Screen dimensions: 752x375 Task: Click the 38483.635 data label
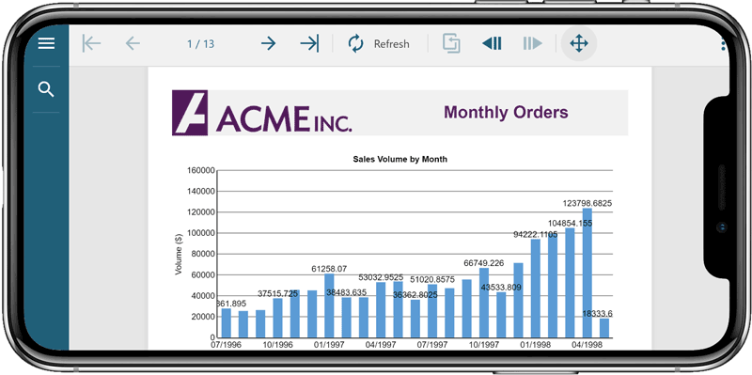pos(346,292)
